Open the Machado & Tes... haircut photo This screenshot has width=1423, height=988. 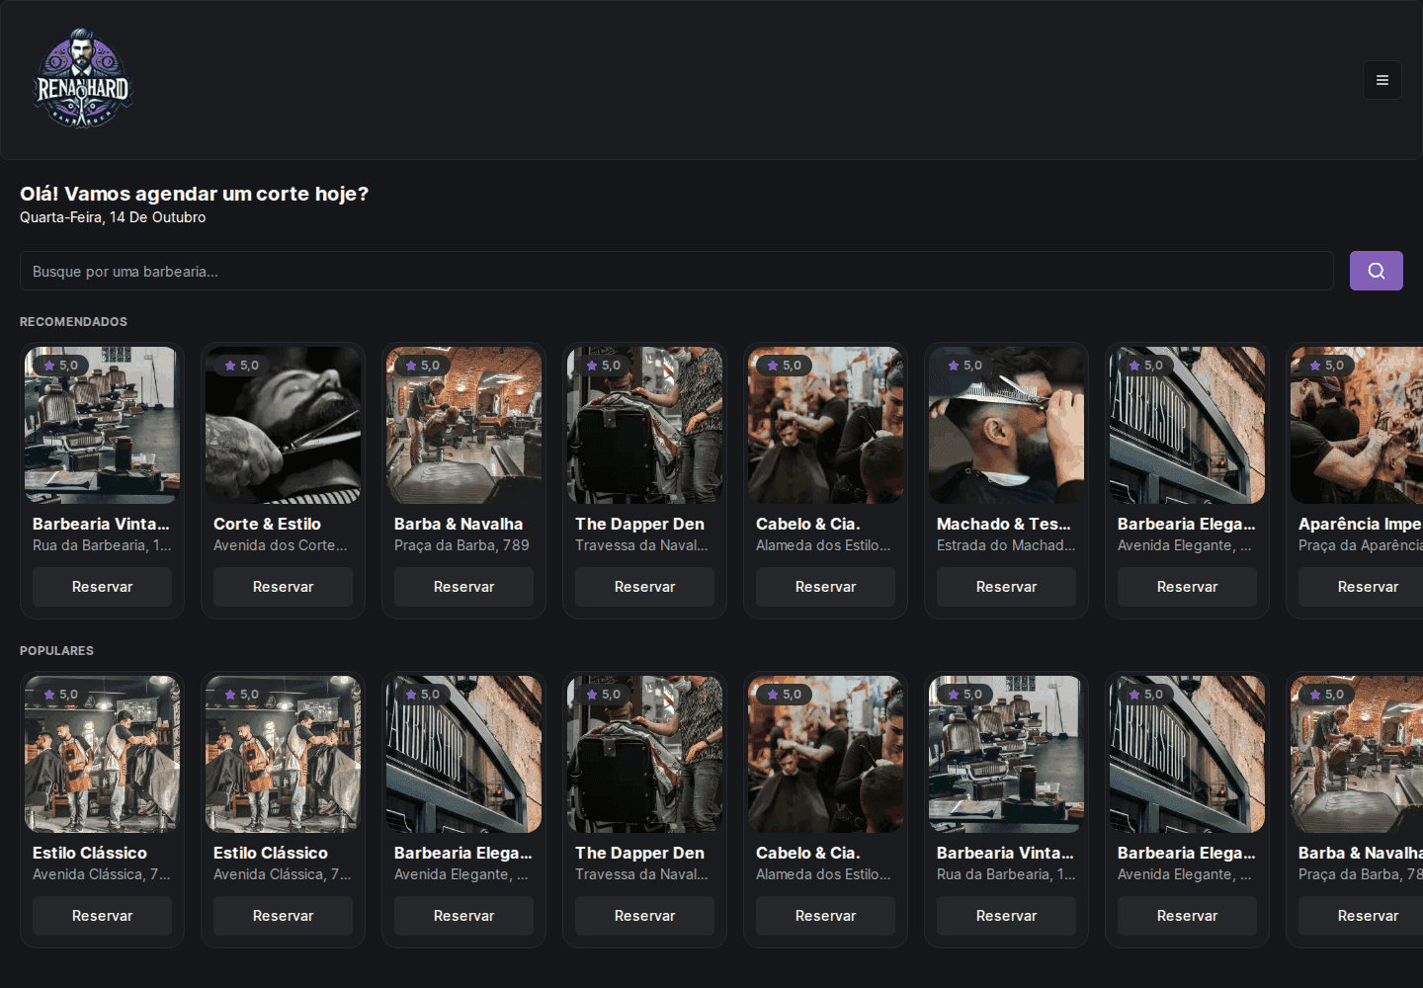pyautogui.click(x=1006, y=425)
